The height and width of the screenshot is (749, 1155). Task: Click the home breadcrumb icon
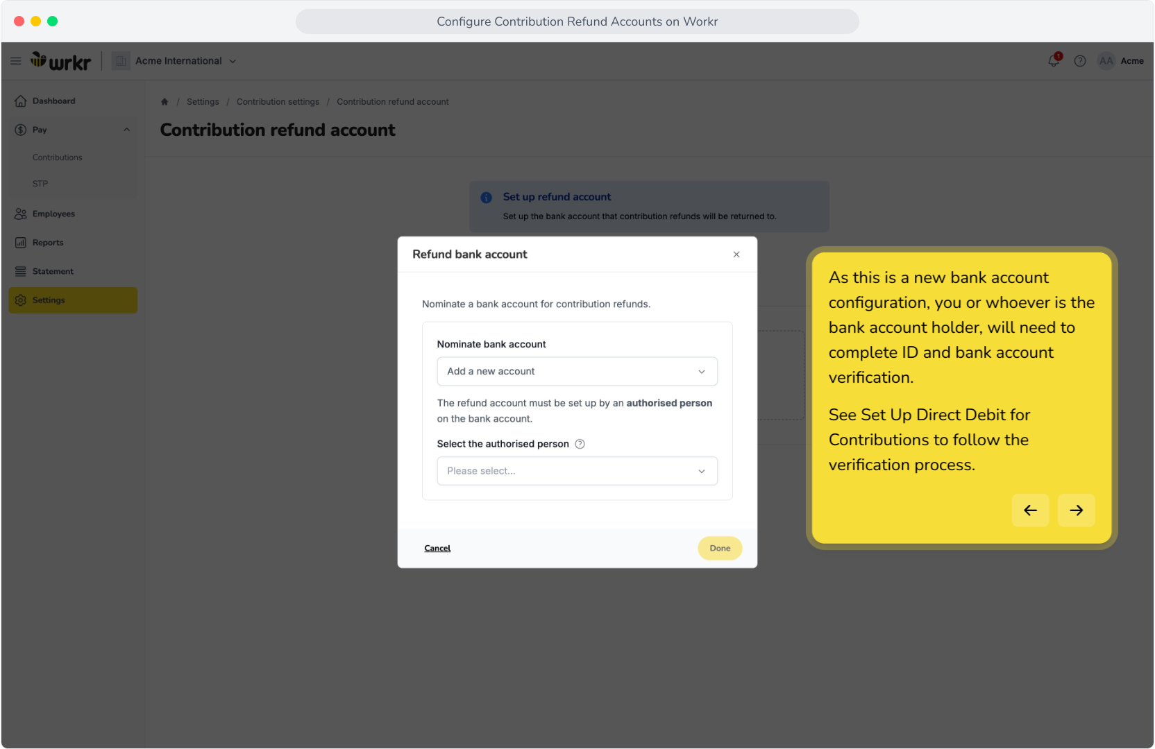tap(165, 102)
